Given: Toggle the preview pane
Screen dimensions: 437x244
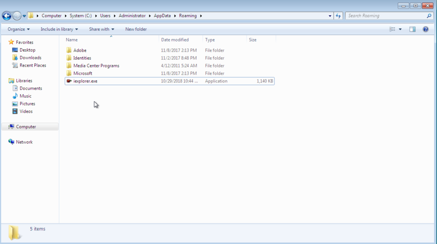Looking at the screenshot, I should tap(413, 29).
